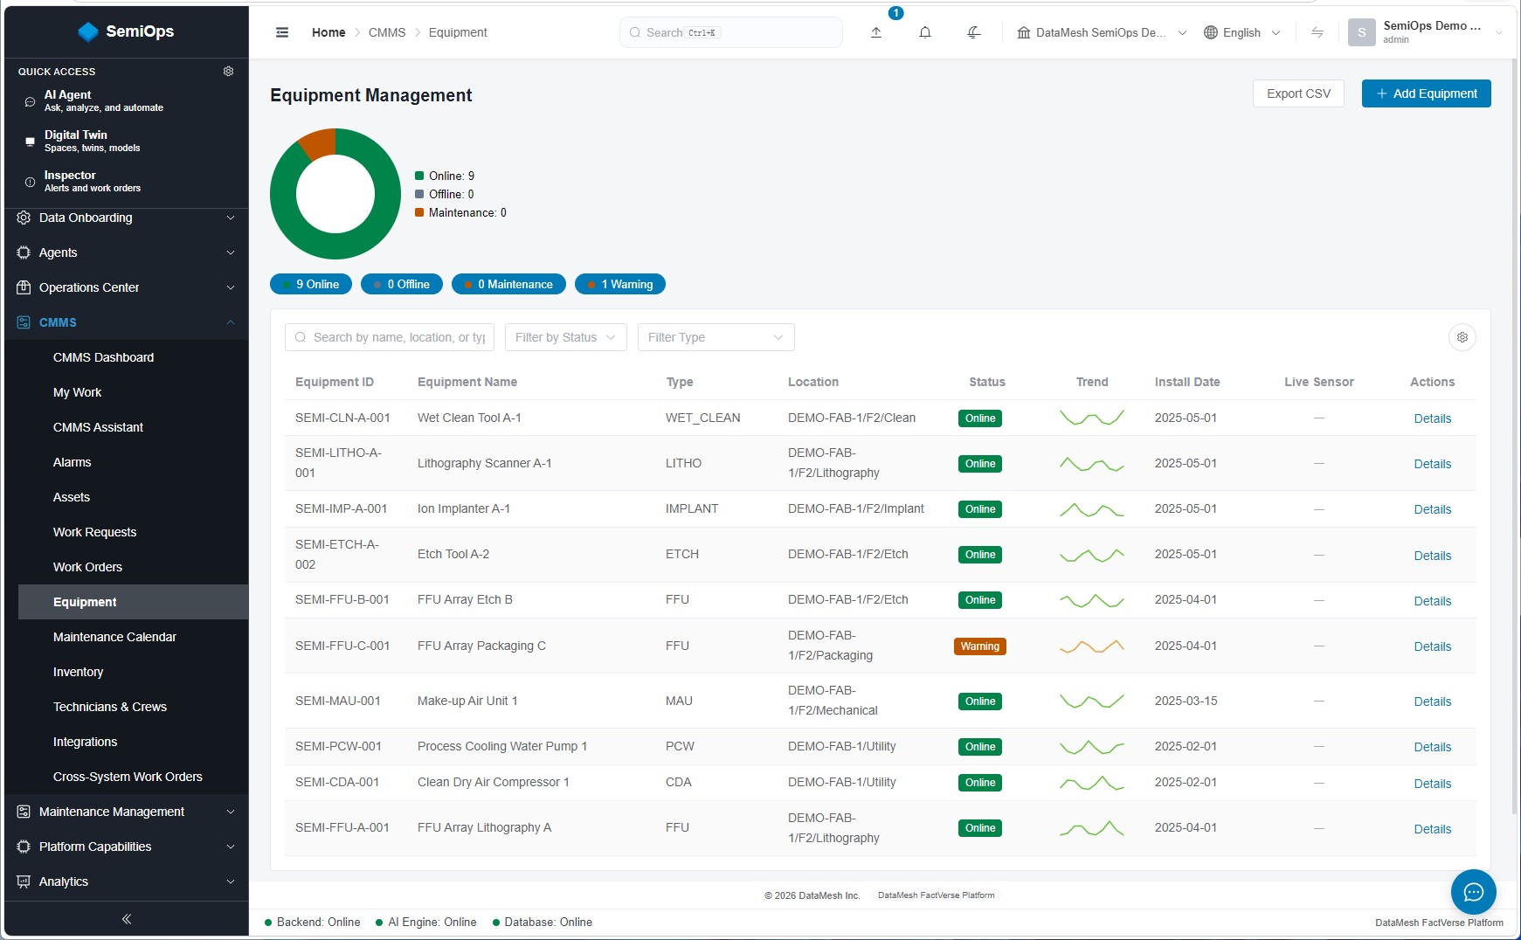Open Details for Wet Clean Tool A-1
This screenshot has width=1521, height=940.
coord(1432,418)
